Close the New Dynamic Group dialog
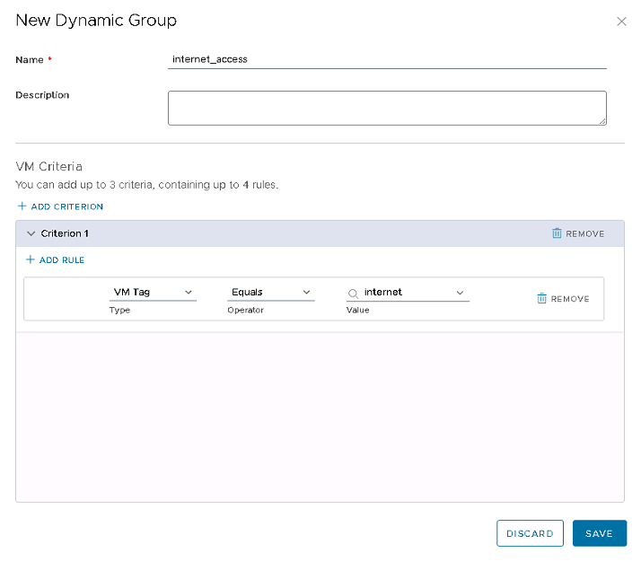The image size is (641, 562). 621,22
